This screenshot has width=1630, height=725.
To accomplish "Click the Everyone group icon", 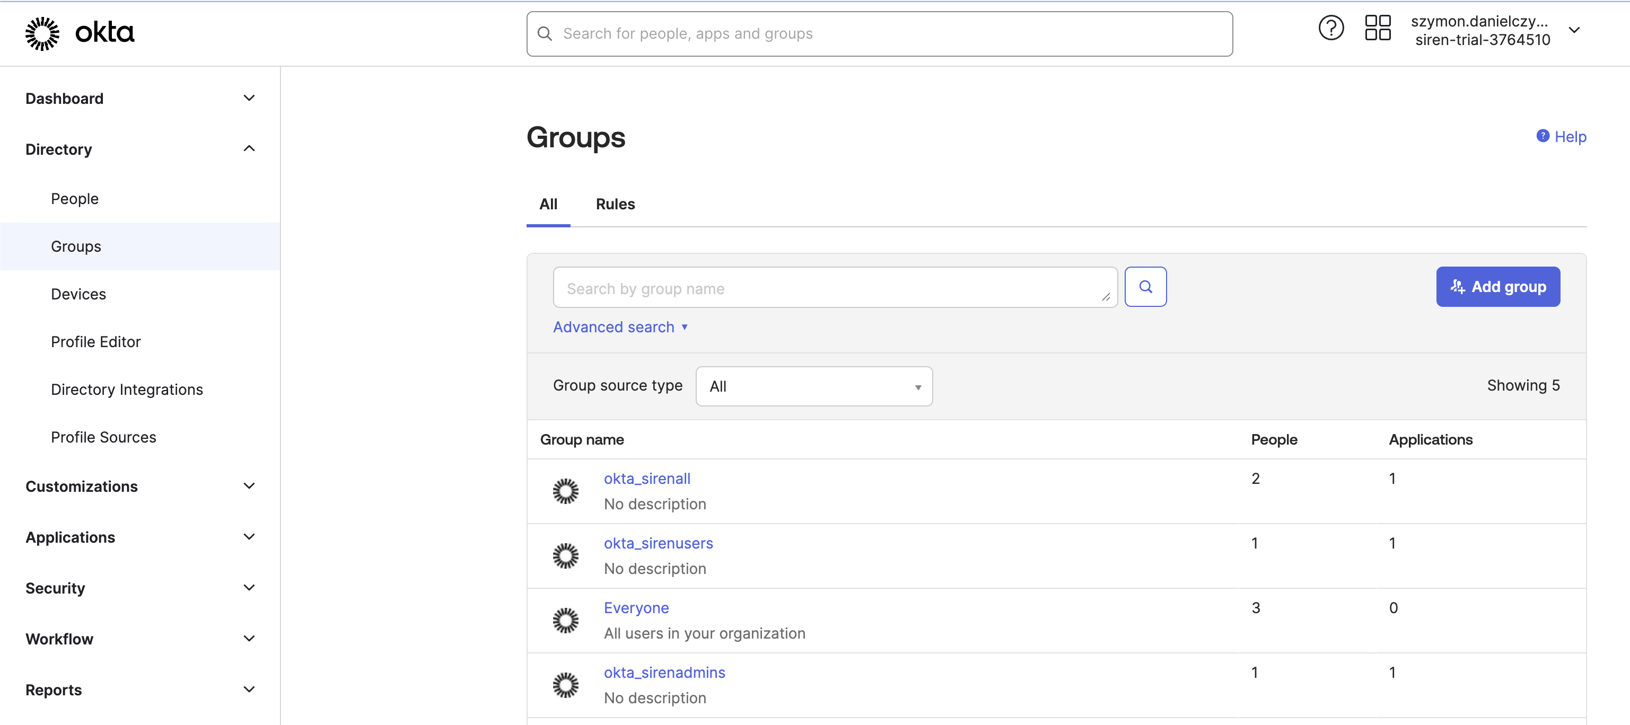I will click(x=565, y=620).
